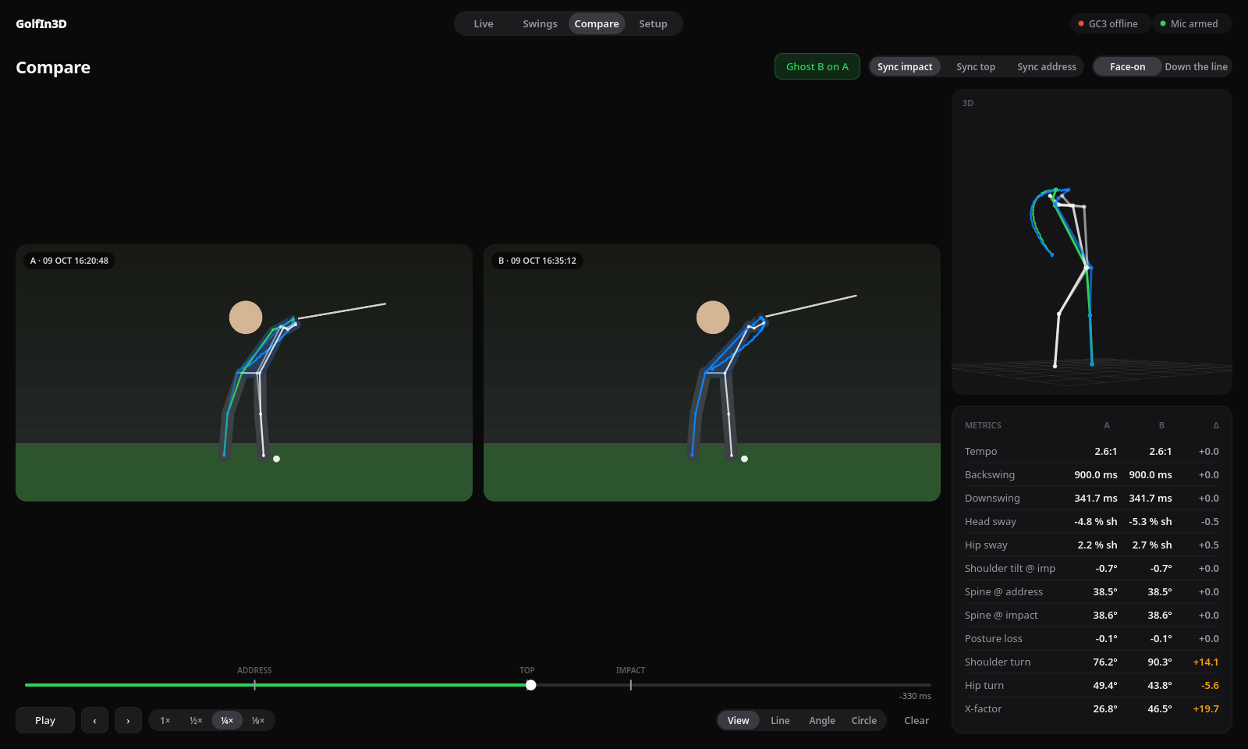Image resolution: width=1248 pixels, height=749 pixels.
Task: Click the Play button
Action: [45, 720]
